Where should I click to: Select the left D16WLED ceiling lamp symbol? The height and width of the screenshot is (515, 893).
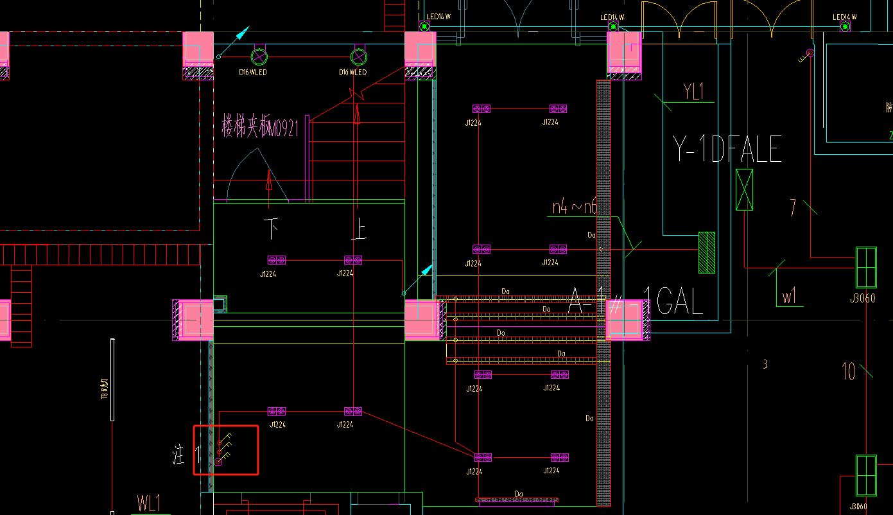[x=259, y=57]
